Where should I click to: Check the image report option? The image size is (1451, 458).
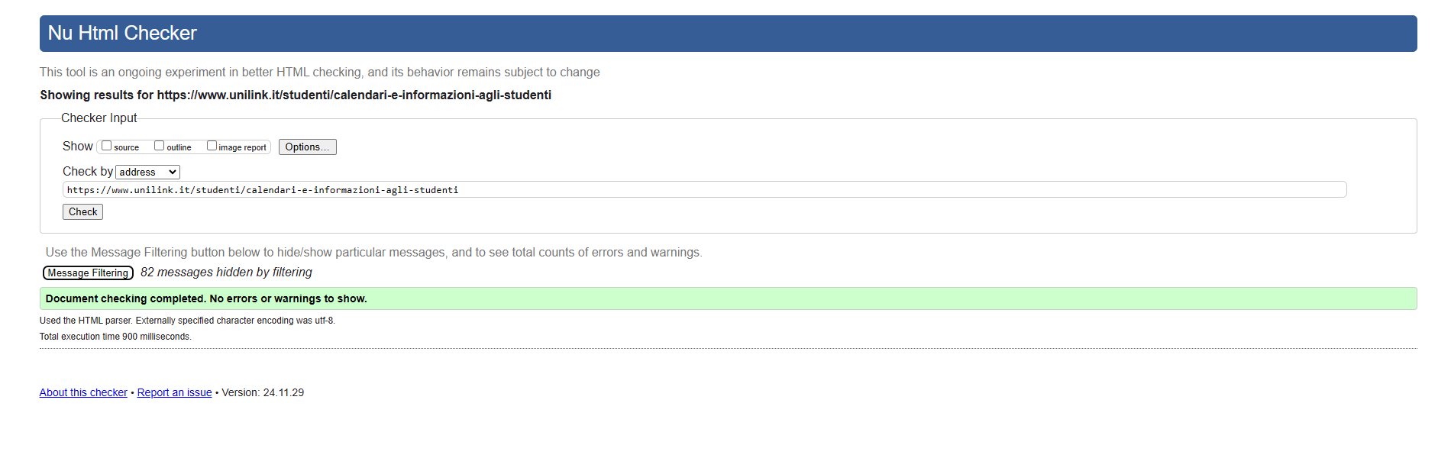pyautogui.click(x=212, y=146)
